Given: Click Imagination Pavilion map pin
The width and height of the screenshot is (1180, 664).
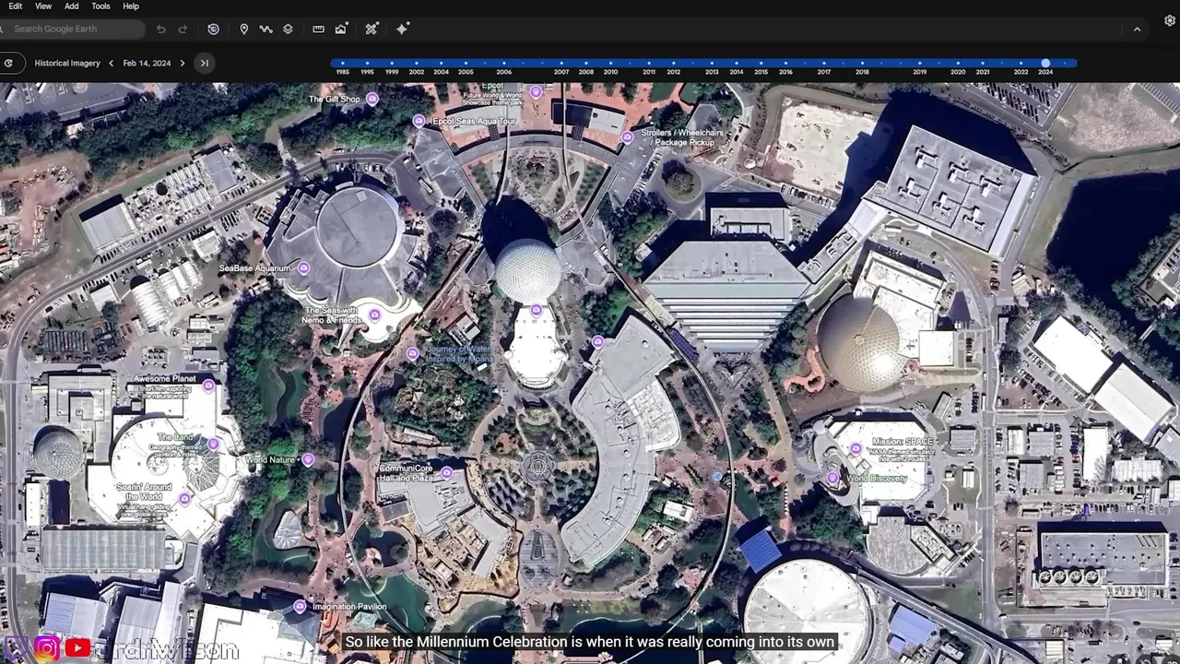Looking at the screenshot, I should coord(300,606).
